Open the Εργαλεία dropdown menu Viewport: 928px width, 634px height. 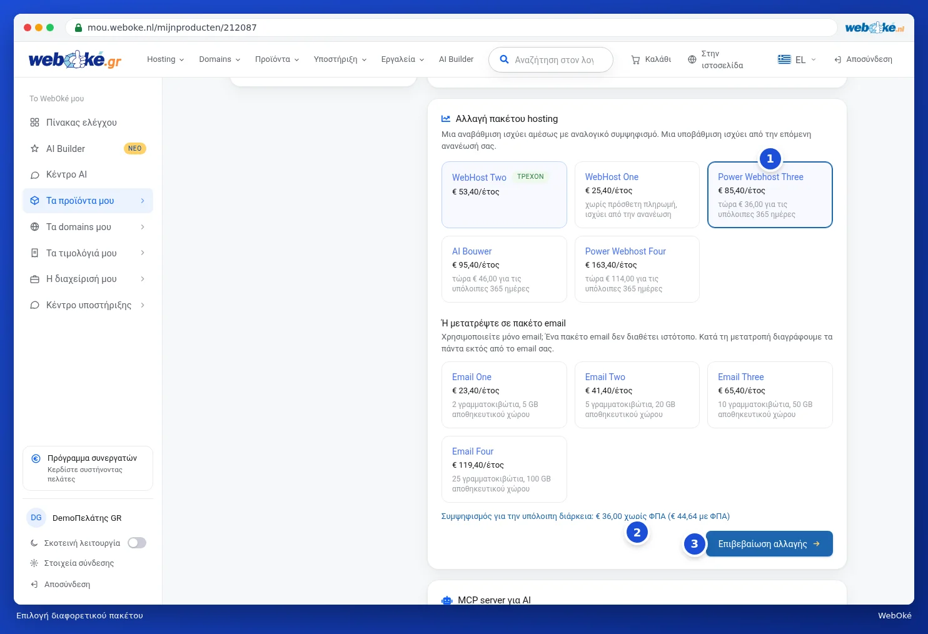403,59
